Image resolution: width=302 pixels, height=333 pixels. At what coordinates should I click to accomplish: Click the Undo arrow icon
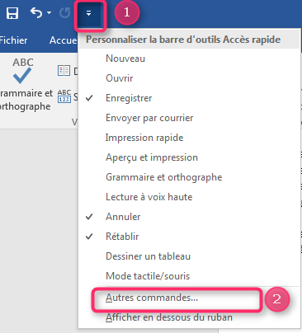[x=36, y=12]
